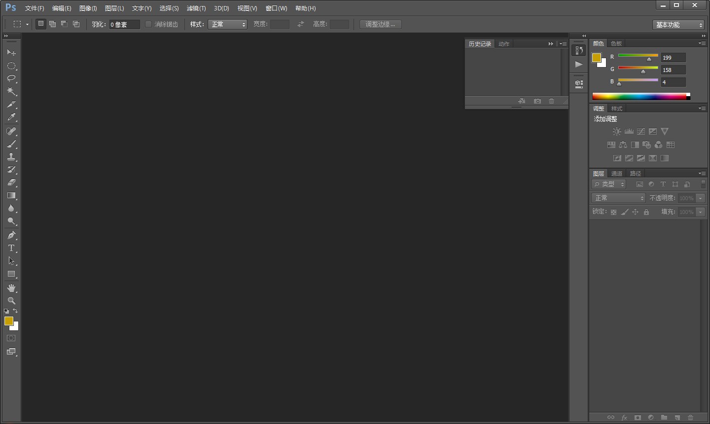Choose Subtract from selection mode
This screenshot has height=424, width=710.
pyautogui.click(x=64, y=24)
